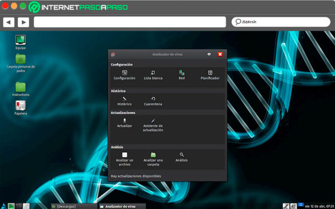Open the Cuarentena quarantine manager
This screenshot has height=209, width=335.
pyautogui.click(x=153, y=101)
